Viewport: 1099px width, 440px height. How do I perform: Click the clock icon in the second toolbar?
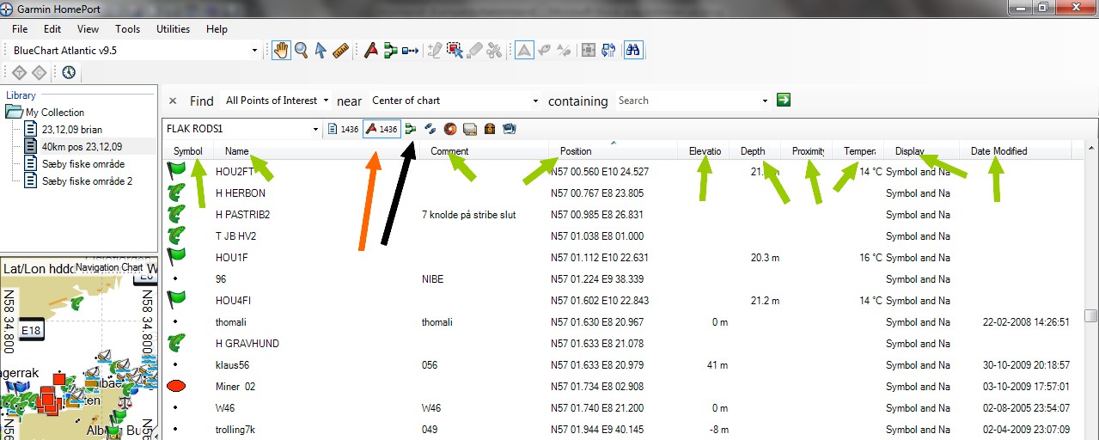(69, 72)
